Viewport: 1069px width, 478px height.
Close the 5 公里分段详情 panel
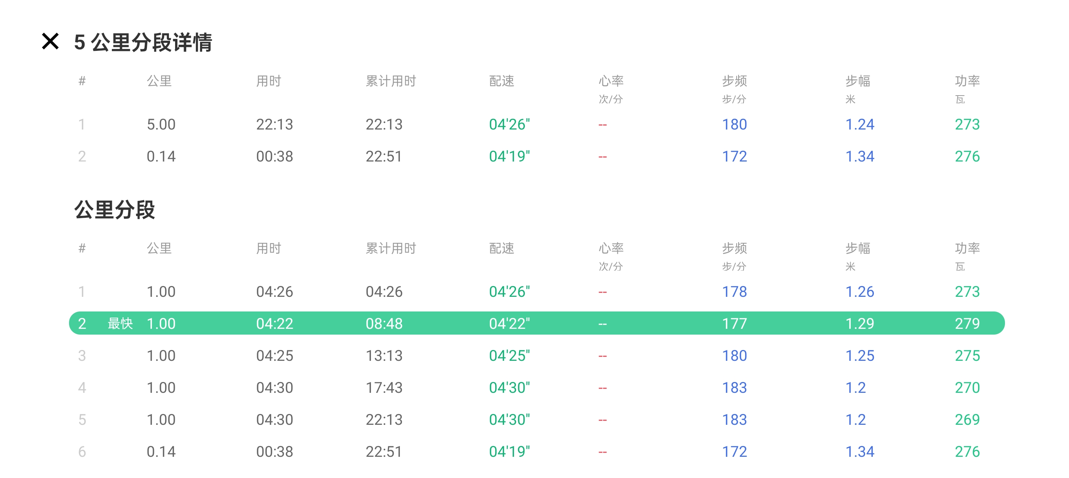(50, 42)
